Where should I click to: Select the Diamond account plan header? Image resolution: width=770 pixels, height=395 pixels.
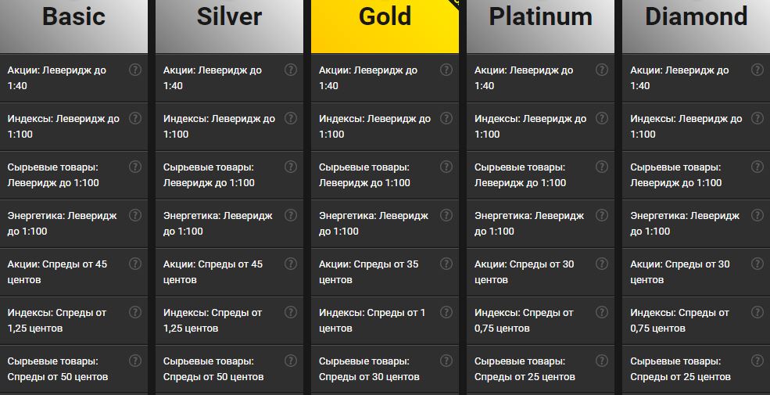(x=696, y=17)
